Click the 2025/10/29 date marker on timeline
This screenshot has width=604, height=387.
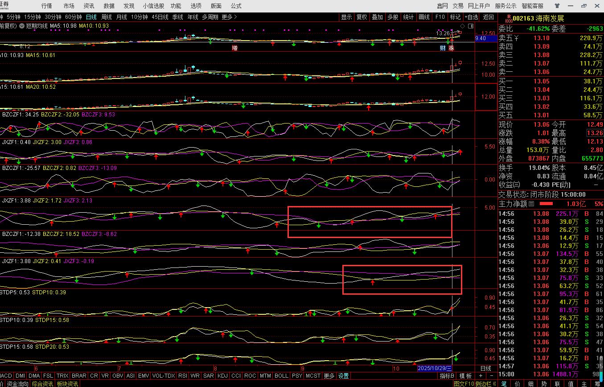click(434, 368)
